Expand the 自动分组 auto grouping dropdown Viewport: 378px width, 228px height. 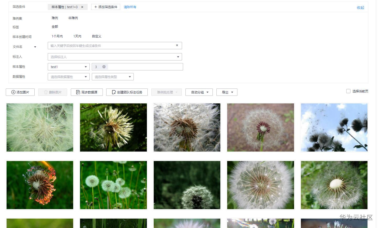pyautogui.click(x=199, y=92)
